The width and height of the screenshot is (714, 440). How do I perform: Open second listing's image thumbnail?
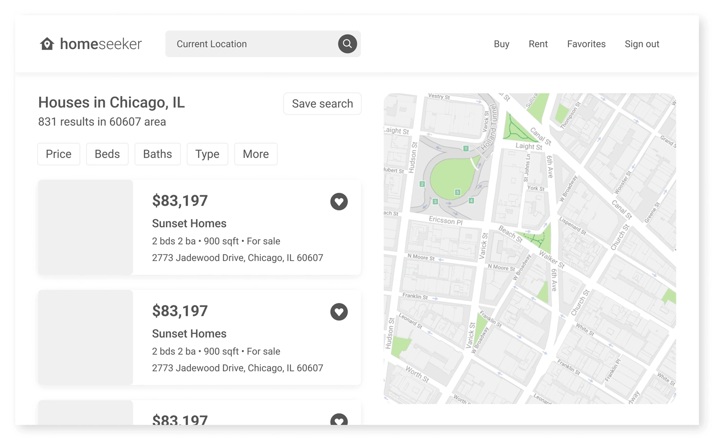pyautogui.click(x=86, y=337)
